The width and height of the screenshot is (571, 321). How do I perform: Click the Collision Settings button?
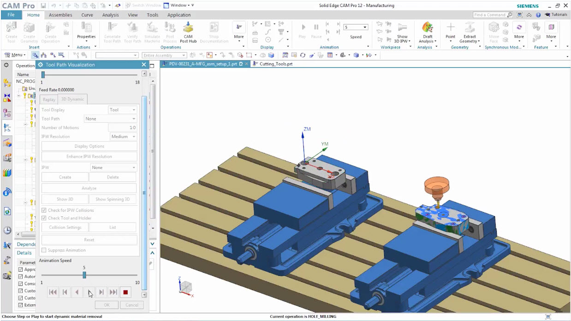[65, 227]
